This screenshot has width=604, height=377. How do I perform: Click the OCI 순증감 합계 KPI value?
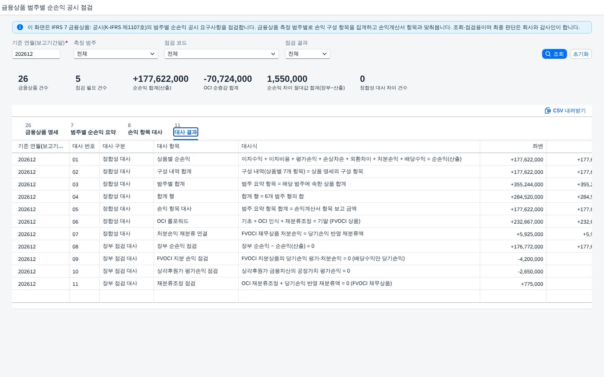point(228,79)
